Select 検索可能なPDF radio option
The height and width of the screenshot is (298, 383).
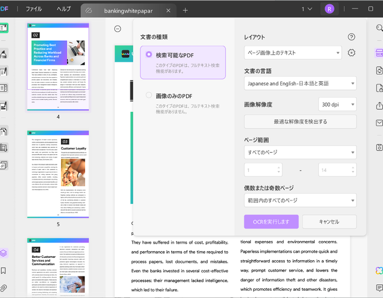point(149,54)
